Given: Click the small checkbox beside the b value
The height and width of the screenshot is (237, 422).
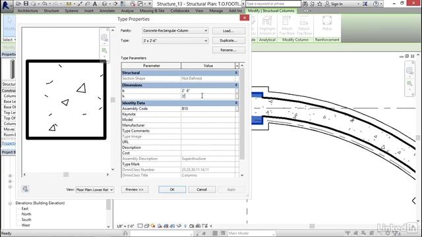Looking at the screenshot, I should (237, 91).
